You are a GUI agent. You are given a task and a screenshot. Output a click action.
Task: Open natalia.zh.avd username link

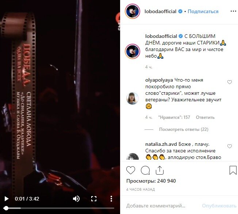click(x=161, y=144)
